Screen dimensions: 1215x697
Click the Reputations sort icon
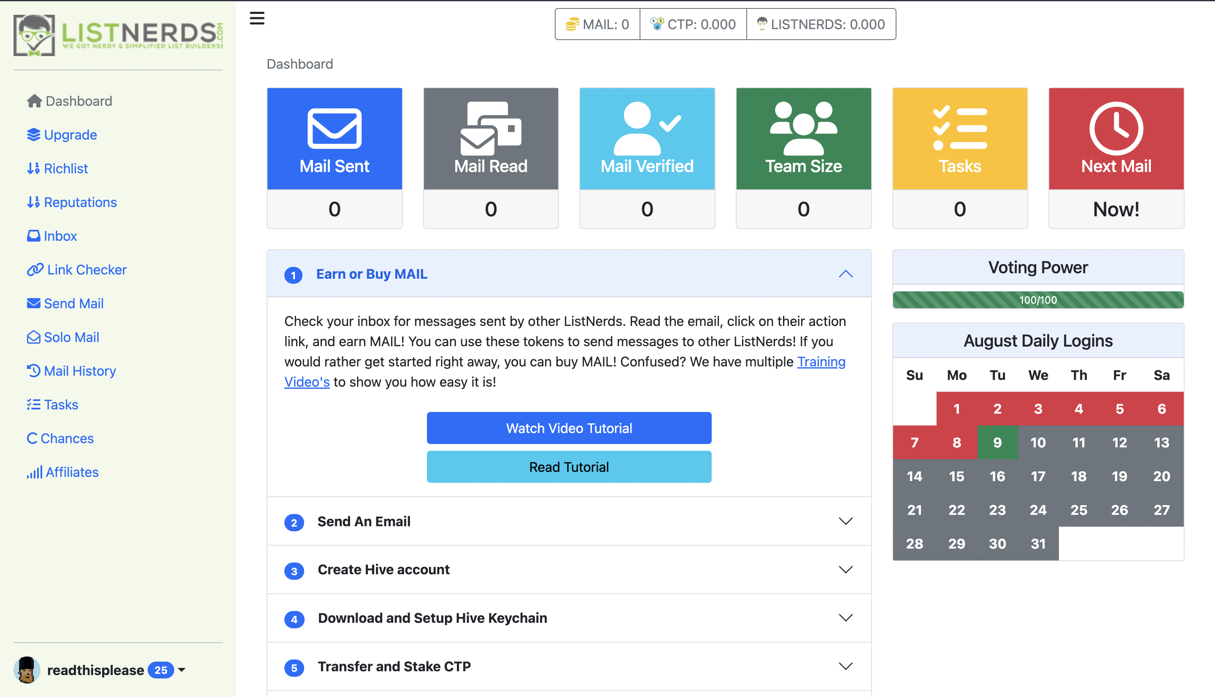click(33, 202)
